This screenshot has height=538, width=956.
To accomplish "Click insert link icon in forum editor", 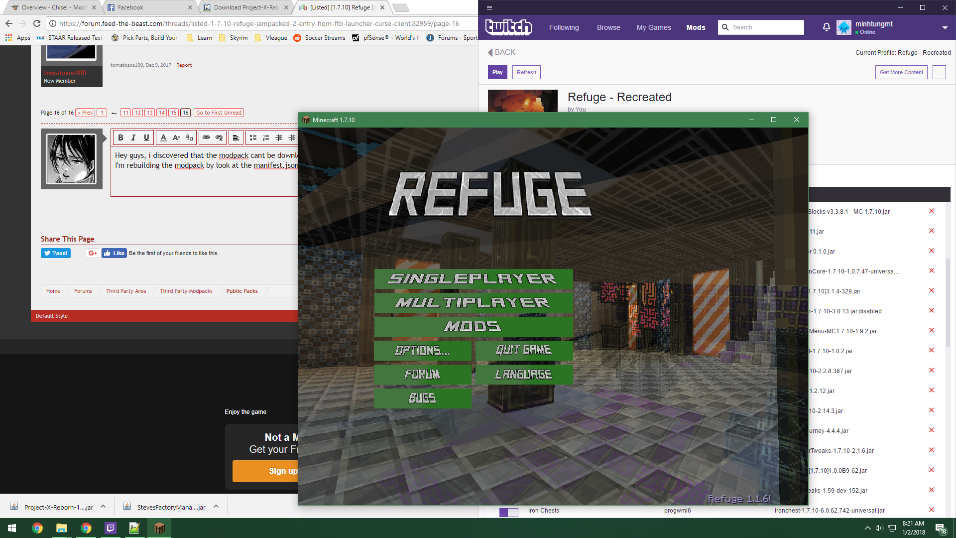I will [206, 137].
